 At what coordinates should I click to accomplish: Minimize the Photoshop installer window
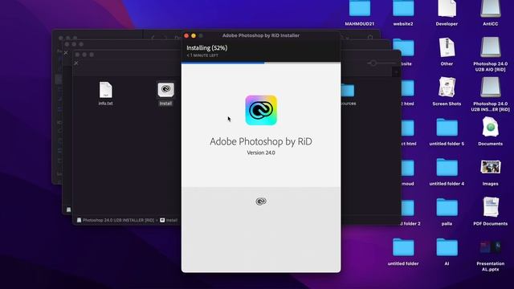point(194,35)
